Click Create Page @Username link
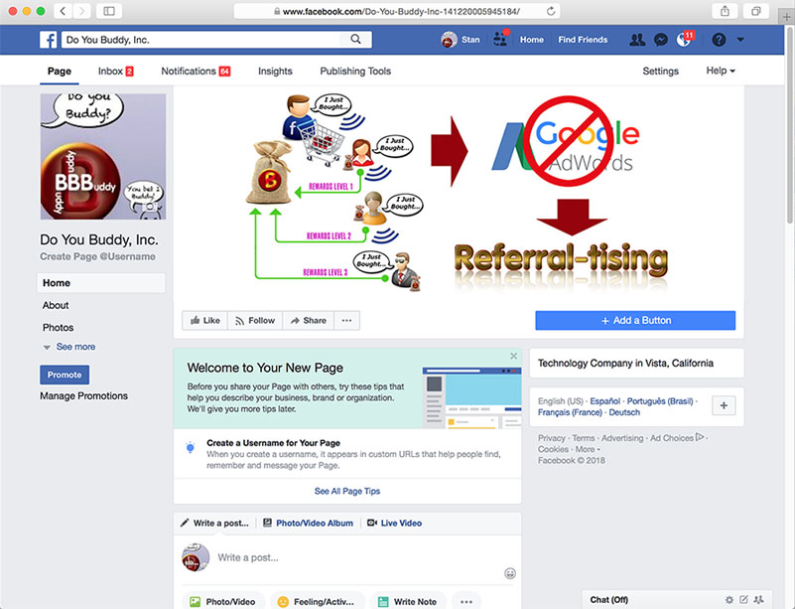Viewport: 795px width, 609px height. 98,256
